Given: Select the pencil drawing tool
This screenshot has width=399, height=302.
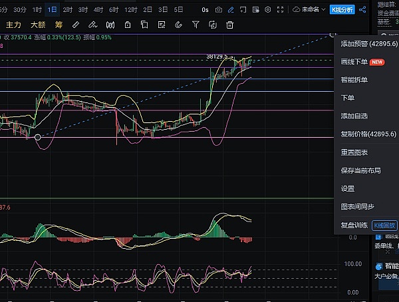Looking at the screenshot, I should (229, 10).
